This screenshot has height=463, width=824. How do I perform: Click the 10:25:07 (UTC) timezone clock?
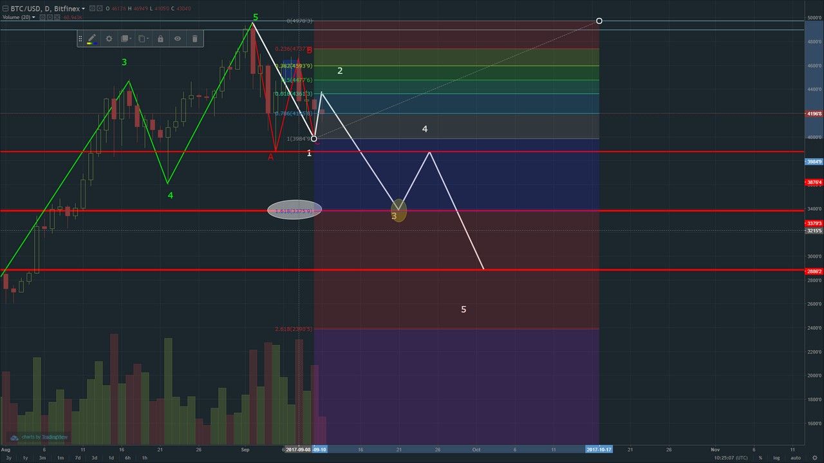731,458
